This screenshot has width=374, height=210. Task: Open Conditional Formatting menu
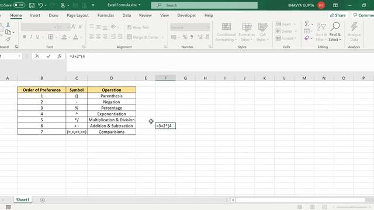click(226, 32)
